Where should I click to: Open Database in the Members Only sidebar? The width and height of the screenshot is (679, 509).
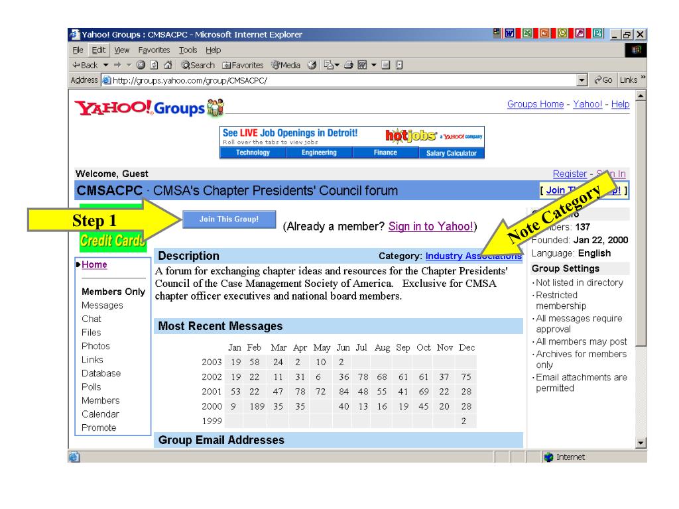[101, 373]
